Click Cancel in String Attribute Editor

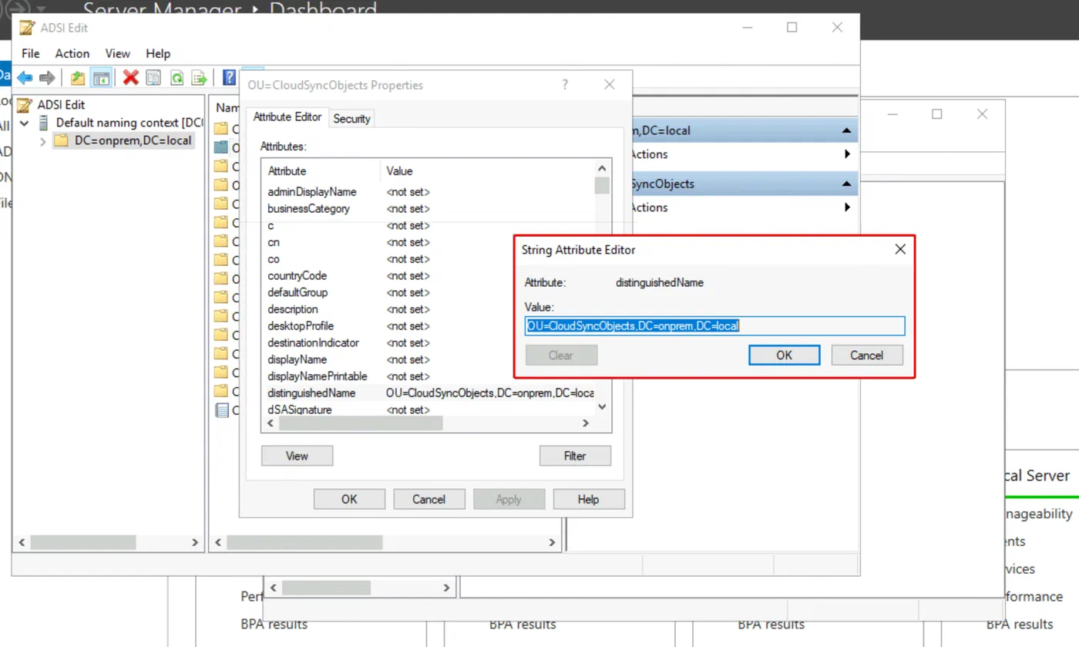pyautogui.click(x=866, y=356)
